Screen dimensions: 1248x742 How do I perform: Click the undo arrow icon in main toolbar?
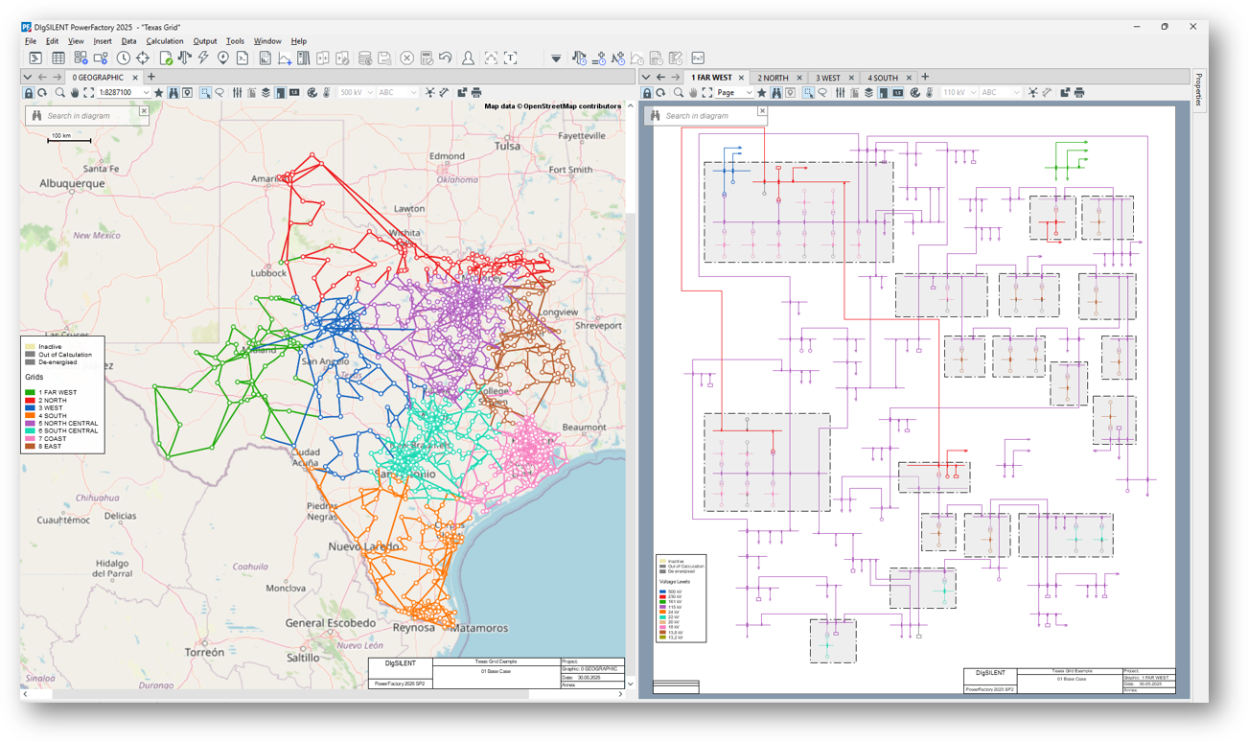click(x=446, y=58)
